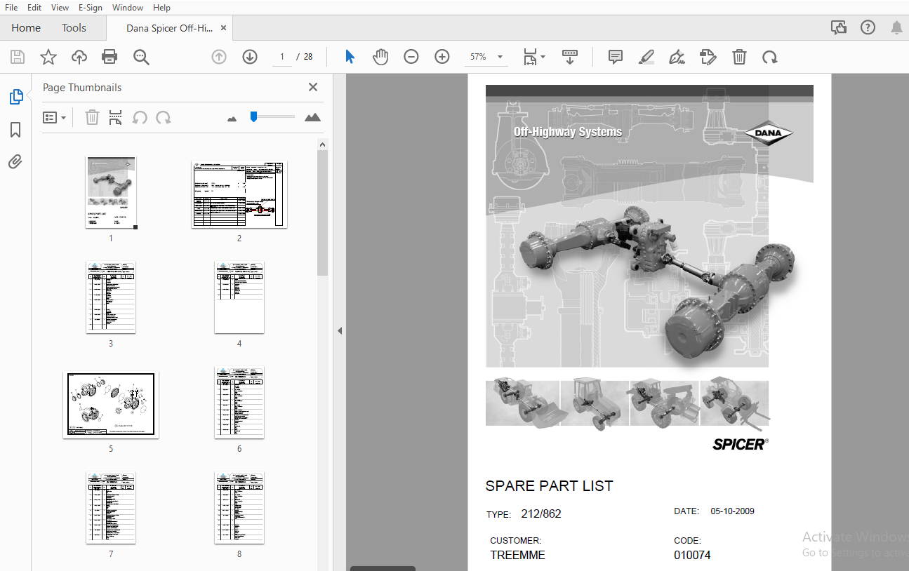Click the toolbar trash delete icon
Viewport: 909px width, 571px height.
[x=739, y=57]
